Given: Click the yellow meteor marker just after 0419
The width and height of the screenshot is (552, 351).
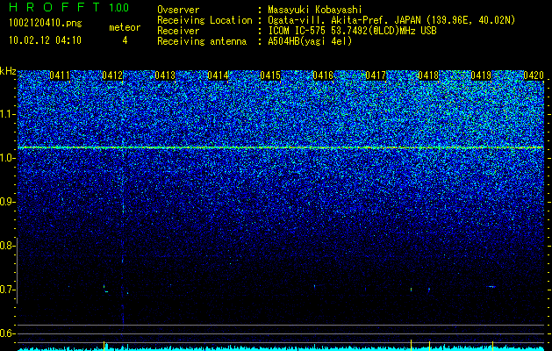Looking at the screenshot, I should point(492,345).
